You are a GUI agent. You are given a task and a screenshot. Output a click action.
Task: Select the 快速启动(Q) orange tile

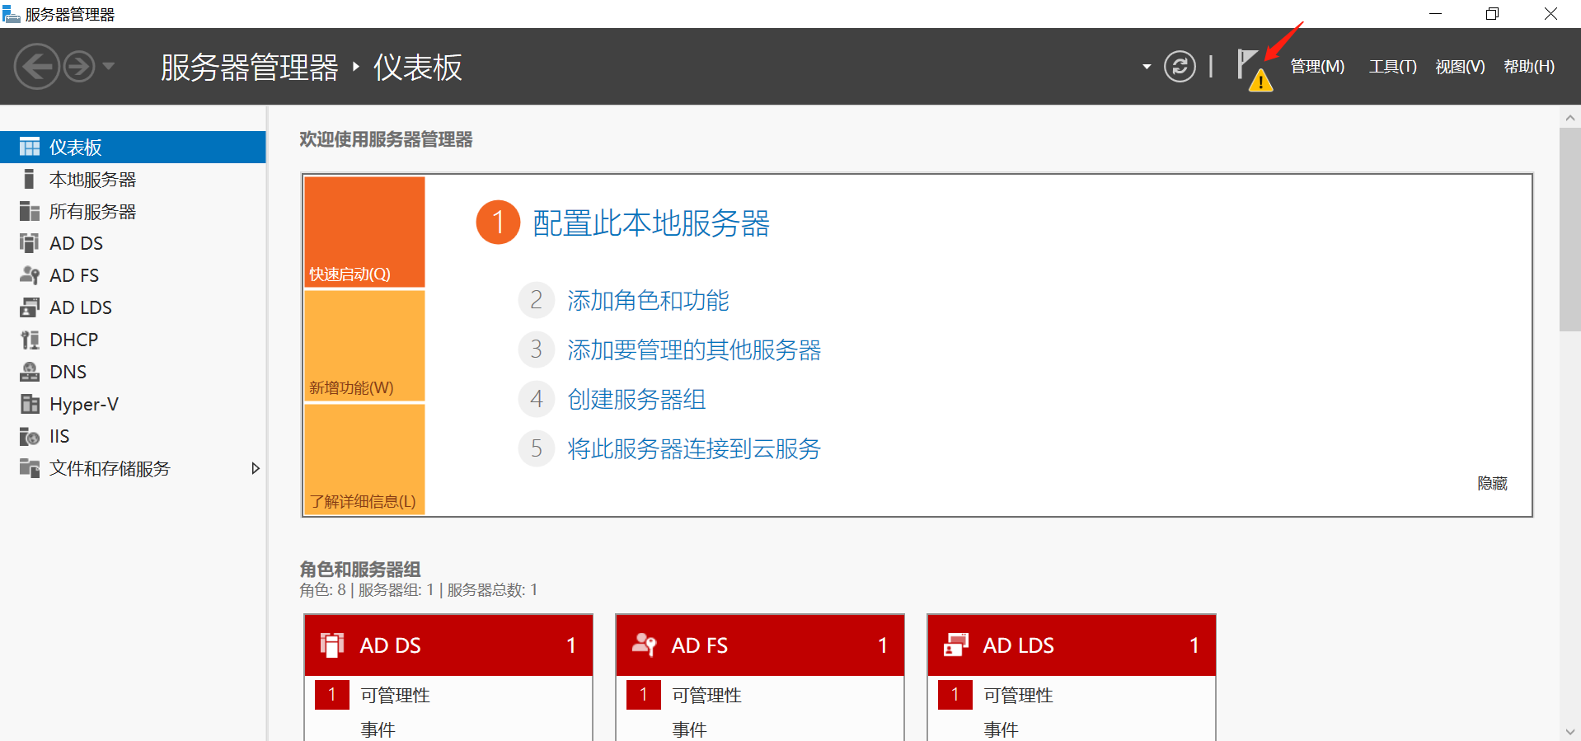point(364,232)
